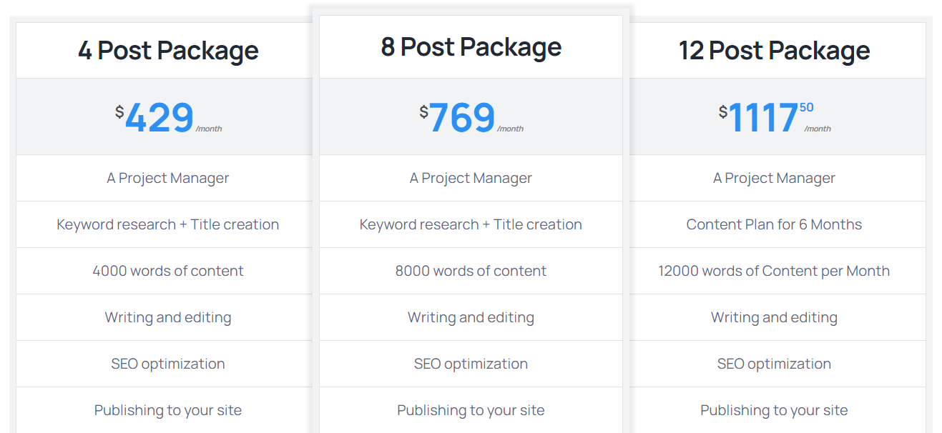Click Publishing to your site in 12 Post column
Image resolution: width=942 pixels, height=433 pixels.
(774, 410)
